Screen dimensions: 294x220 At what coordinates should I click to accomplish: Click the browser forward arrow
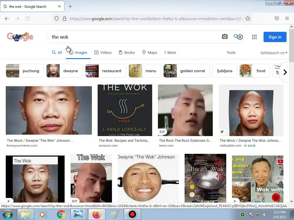(17, 19)
